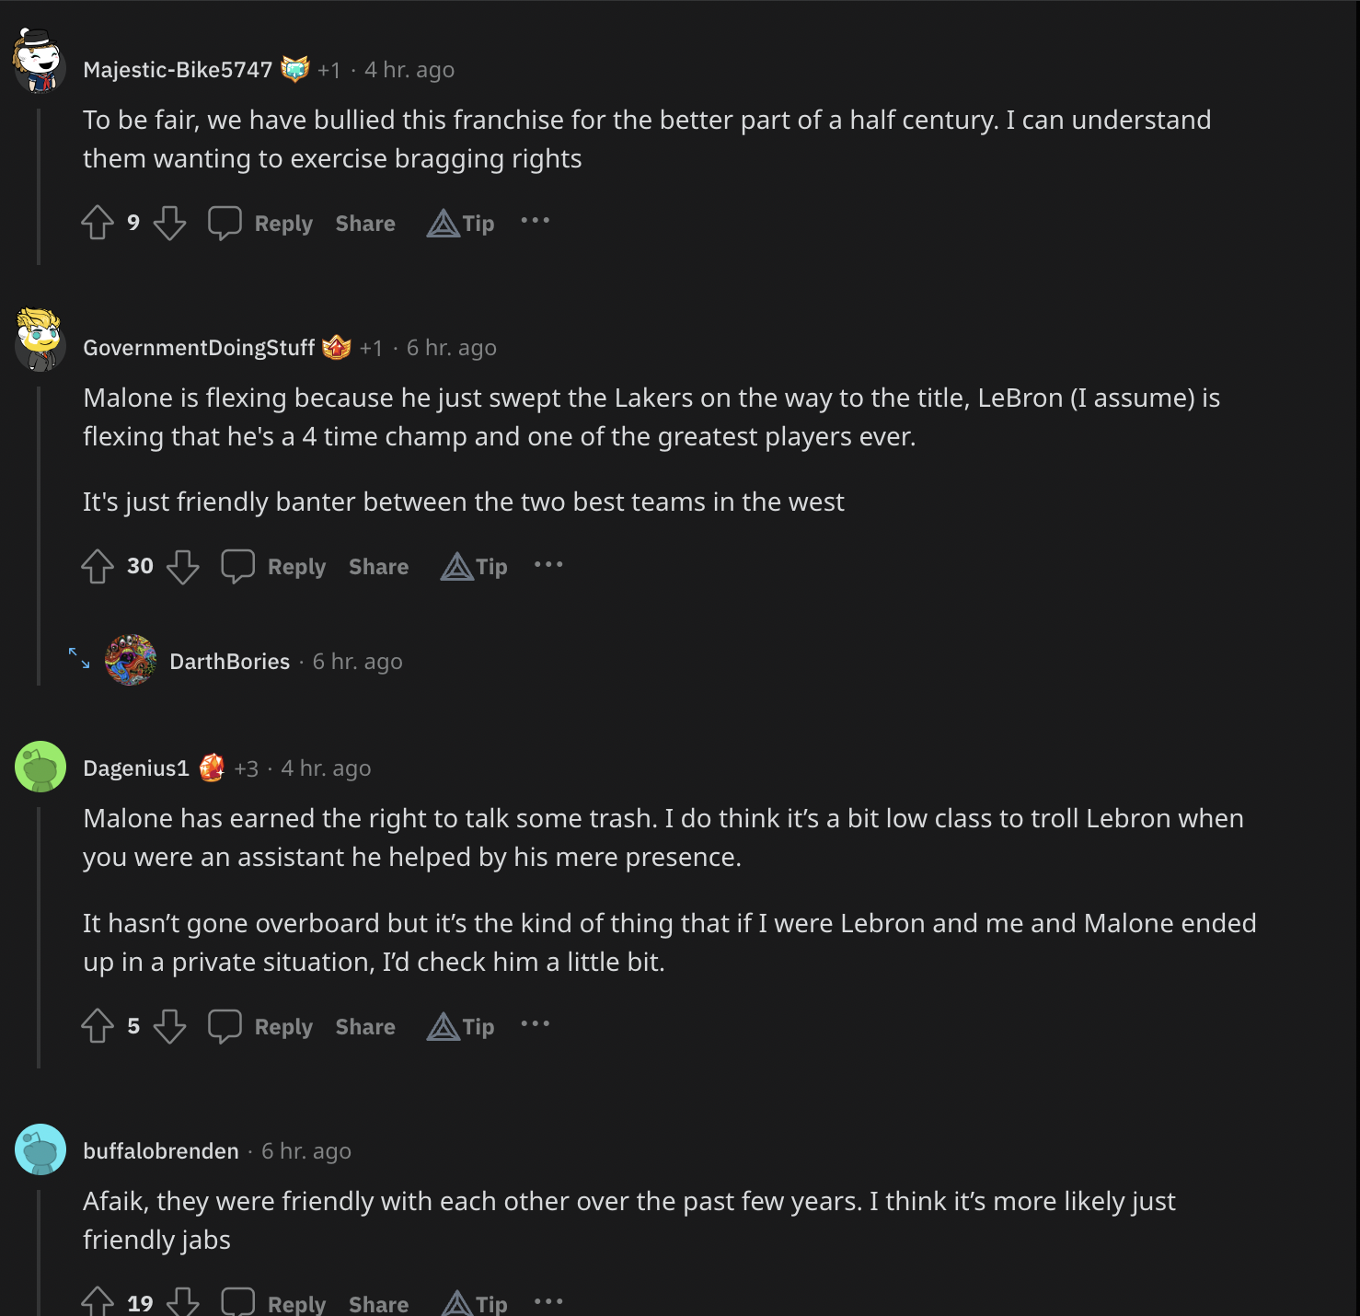Reply to GovernmentDoingStuff's comment

pyautogui.click(x=274, y=567)
